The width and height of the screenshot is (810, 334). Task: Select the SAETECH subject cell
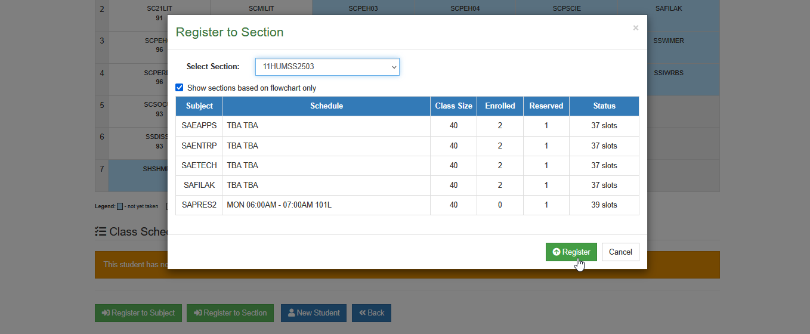(199, 165)
